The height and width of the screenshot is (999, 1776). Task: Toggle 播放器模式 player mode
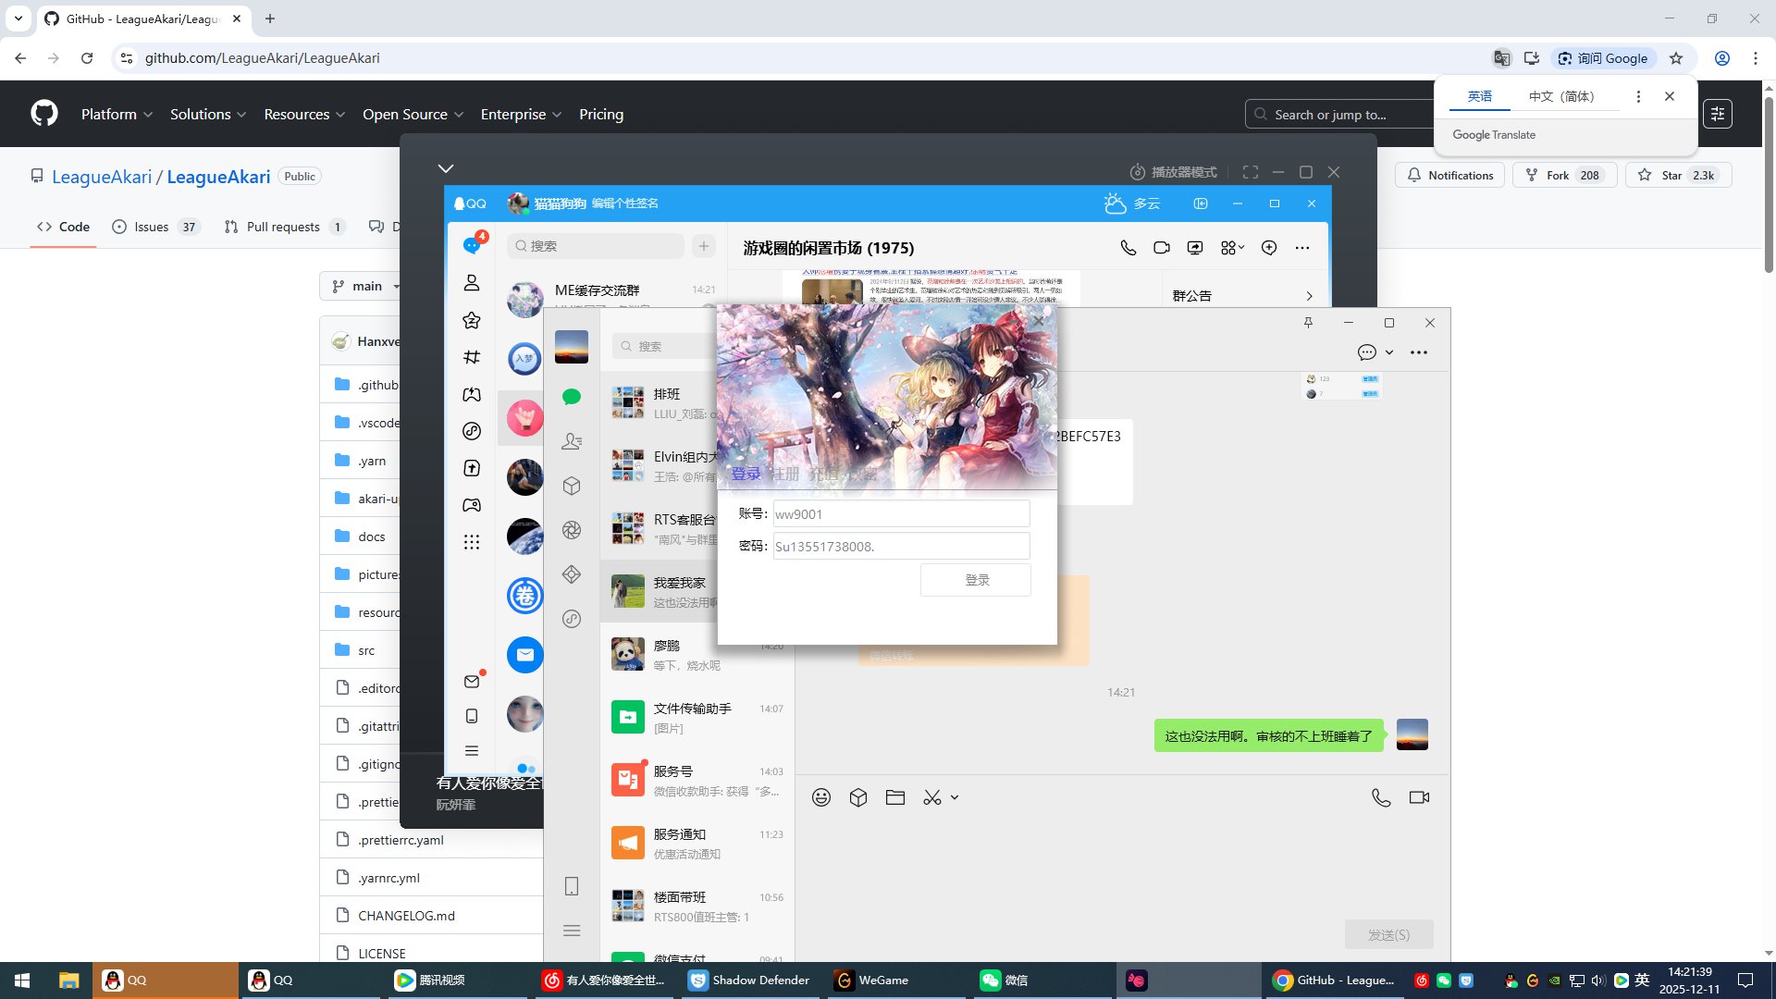pos(1173,172)
